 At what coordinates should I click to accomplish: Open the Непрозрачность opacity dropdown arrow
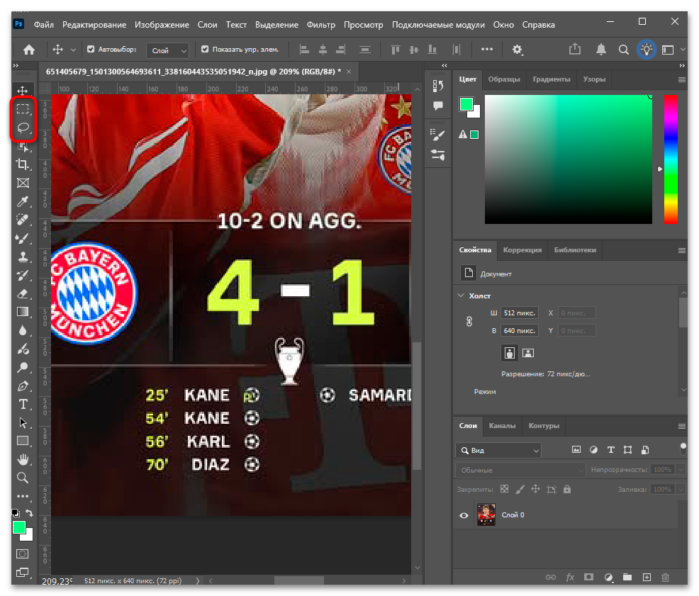(681, 469)
